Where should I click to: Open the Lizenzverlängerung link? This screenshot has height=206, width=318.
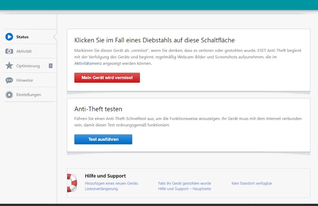pyautogui.click(x=101, y=189)
